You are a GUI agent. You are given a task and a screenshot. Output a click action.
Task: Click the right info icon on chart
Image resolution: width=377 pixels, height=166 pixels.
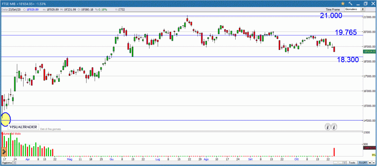point(334,127)
